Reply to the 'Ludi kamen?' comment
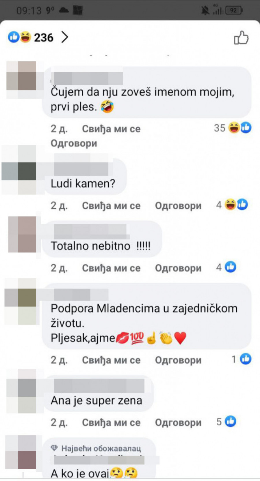The width and height of the screenshot is (260, 481). tap(178, 205)
